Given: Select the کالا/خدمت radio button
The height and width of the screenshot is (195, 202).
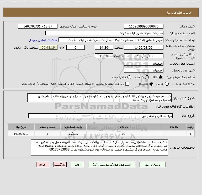Looking at the screenshot, I should coord(129,77).
